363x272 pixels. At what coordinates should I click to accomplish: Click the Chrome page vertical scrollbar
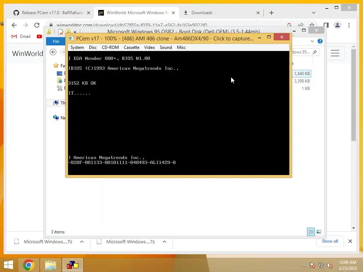[353, 95]
